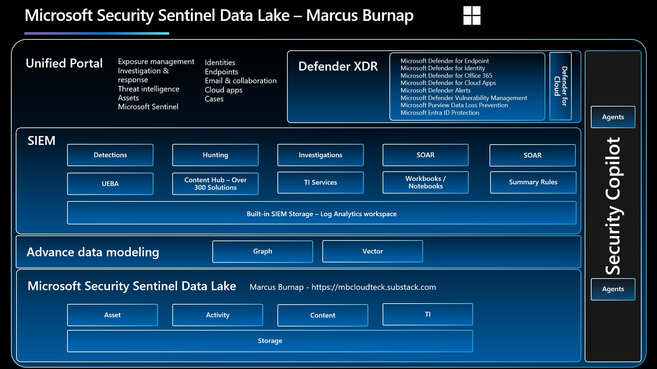Click Threat intelligence in Unified Portal

click(x=149, y=89)
